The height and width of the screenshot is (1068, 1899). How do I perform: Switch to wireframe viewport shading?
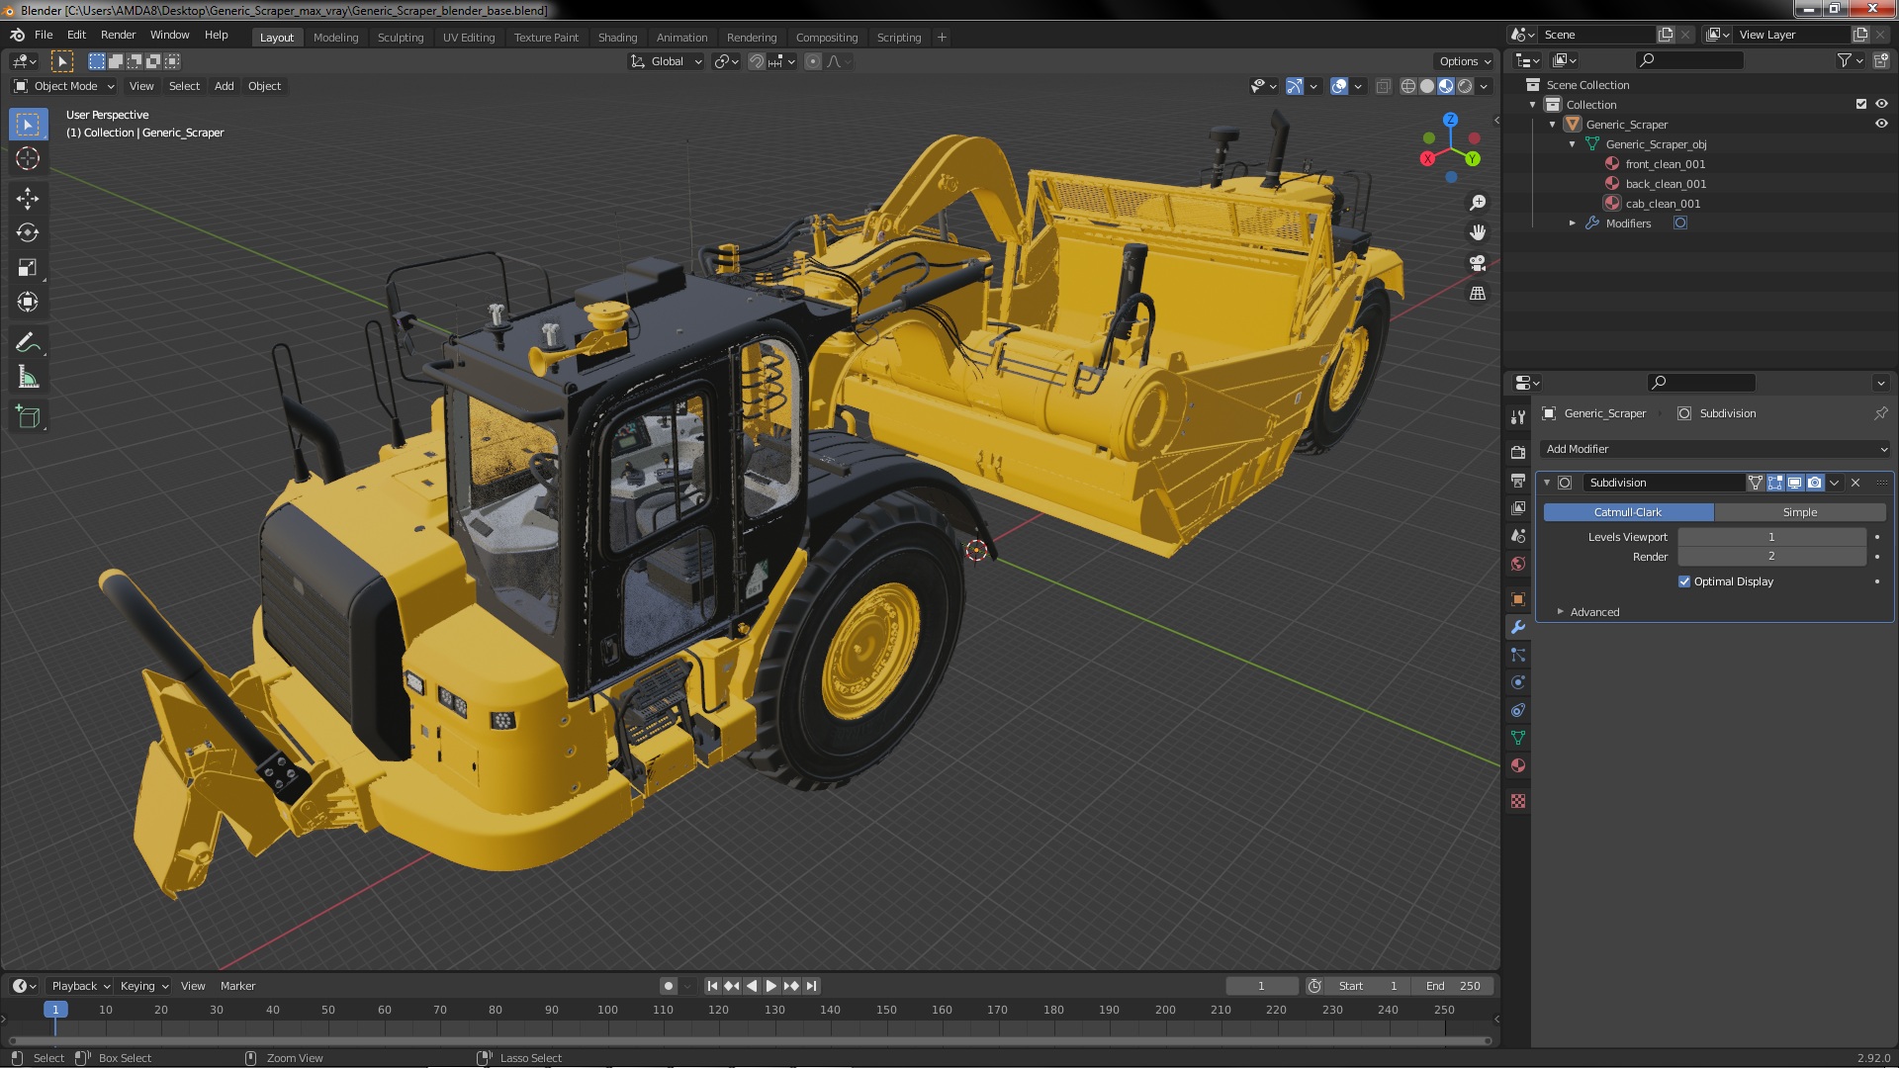(1407, 86)
